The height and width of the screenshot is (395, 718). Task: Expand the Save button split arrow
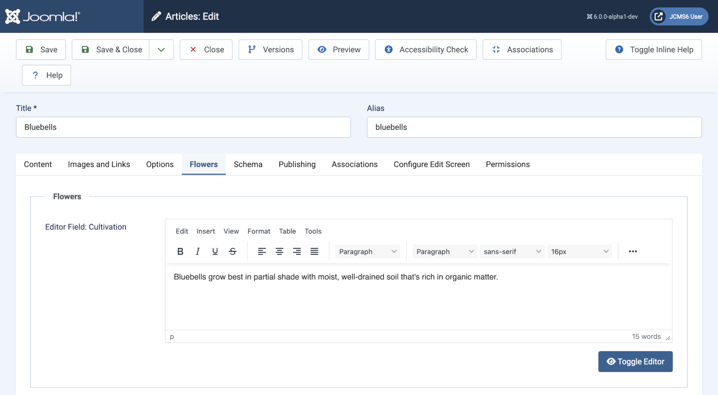[x=161, y=49]
